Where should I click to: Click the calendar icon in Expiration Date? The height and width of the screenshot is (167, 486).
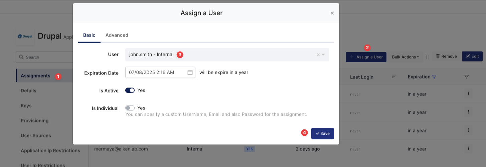(190, 72)
